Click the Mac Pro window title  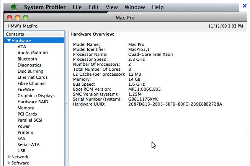click(x=125, y=18)
